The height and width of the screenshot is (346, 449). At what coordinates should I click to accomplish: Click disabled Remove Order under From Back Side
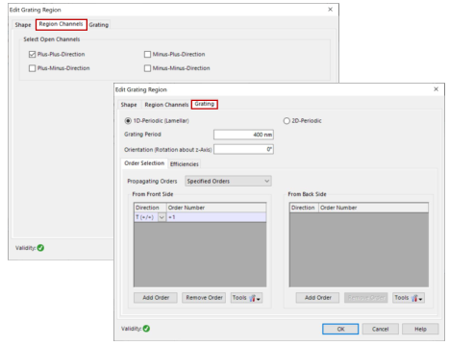tap(366, 298)
